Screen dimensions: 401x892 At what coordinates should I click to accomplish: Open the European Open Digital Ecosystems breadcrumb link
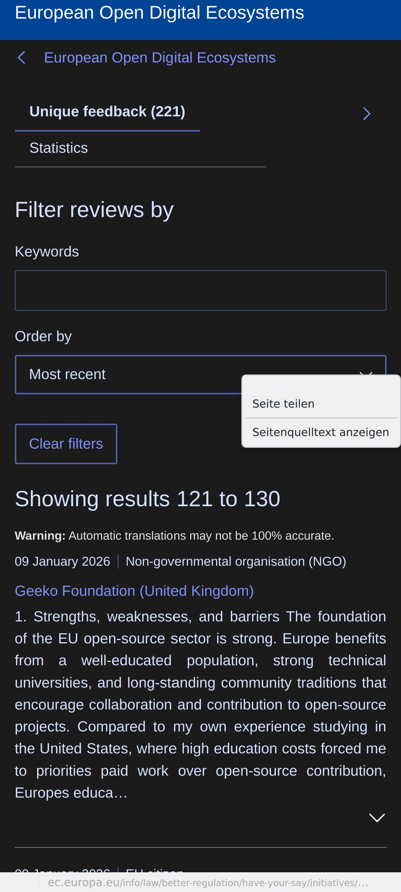[x=160, y=58]
